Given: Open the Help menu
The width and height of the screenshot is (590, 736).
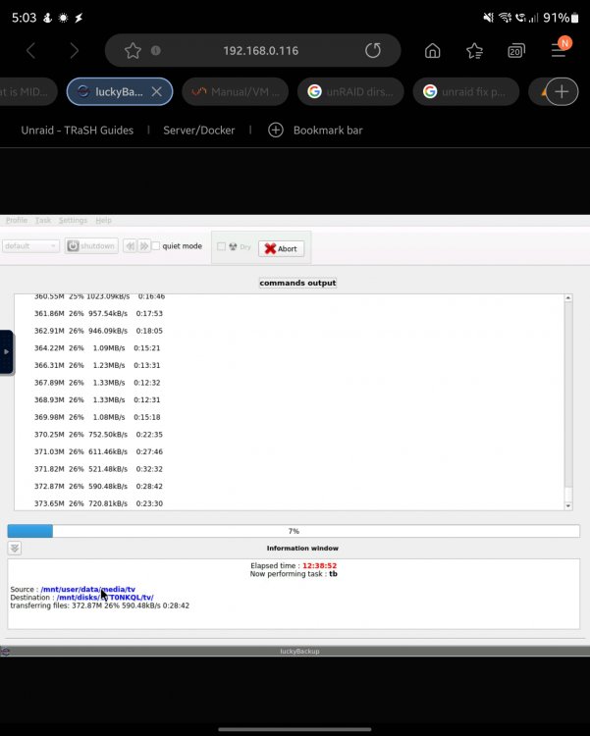Looking at the screenshot, I should [x=103, y=220].
